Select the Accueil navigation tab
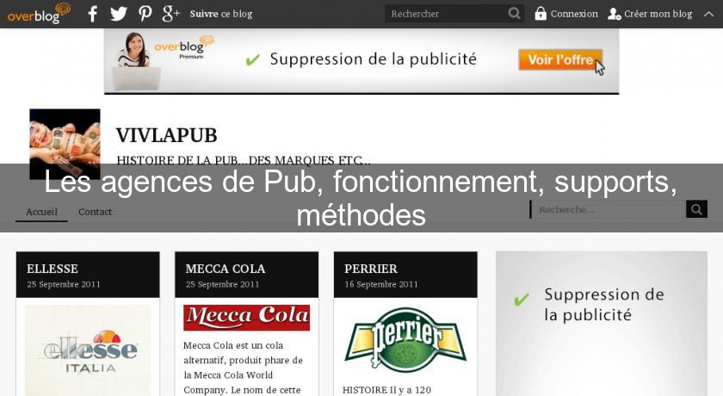The image size is (723, 396). tap(41, 212)
